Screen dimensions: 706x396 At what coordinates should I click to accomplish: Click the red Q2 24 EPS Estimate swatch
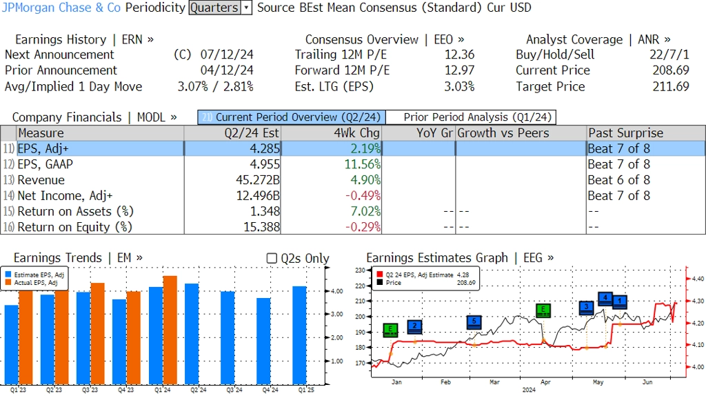[x=380, y=275]
